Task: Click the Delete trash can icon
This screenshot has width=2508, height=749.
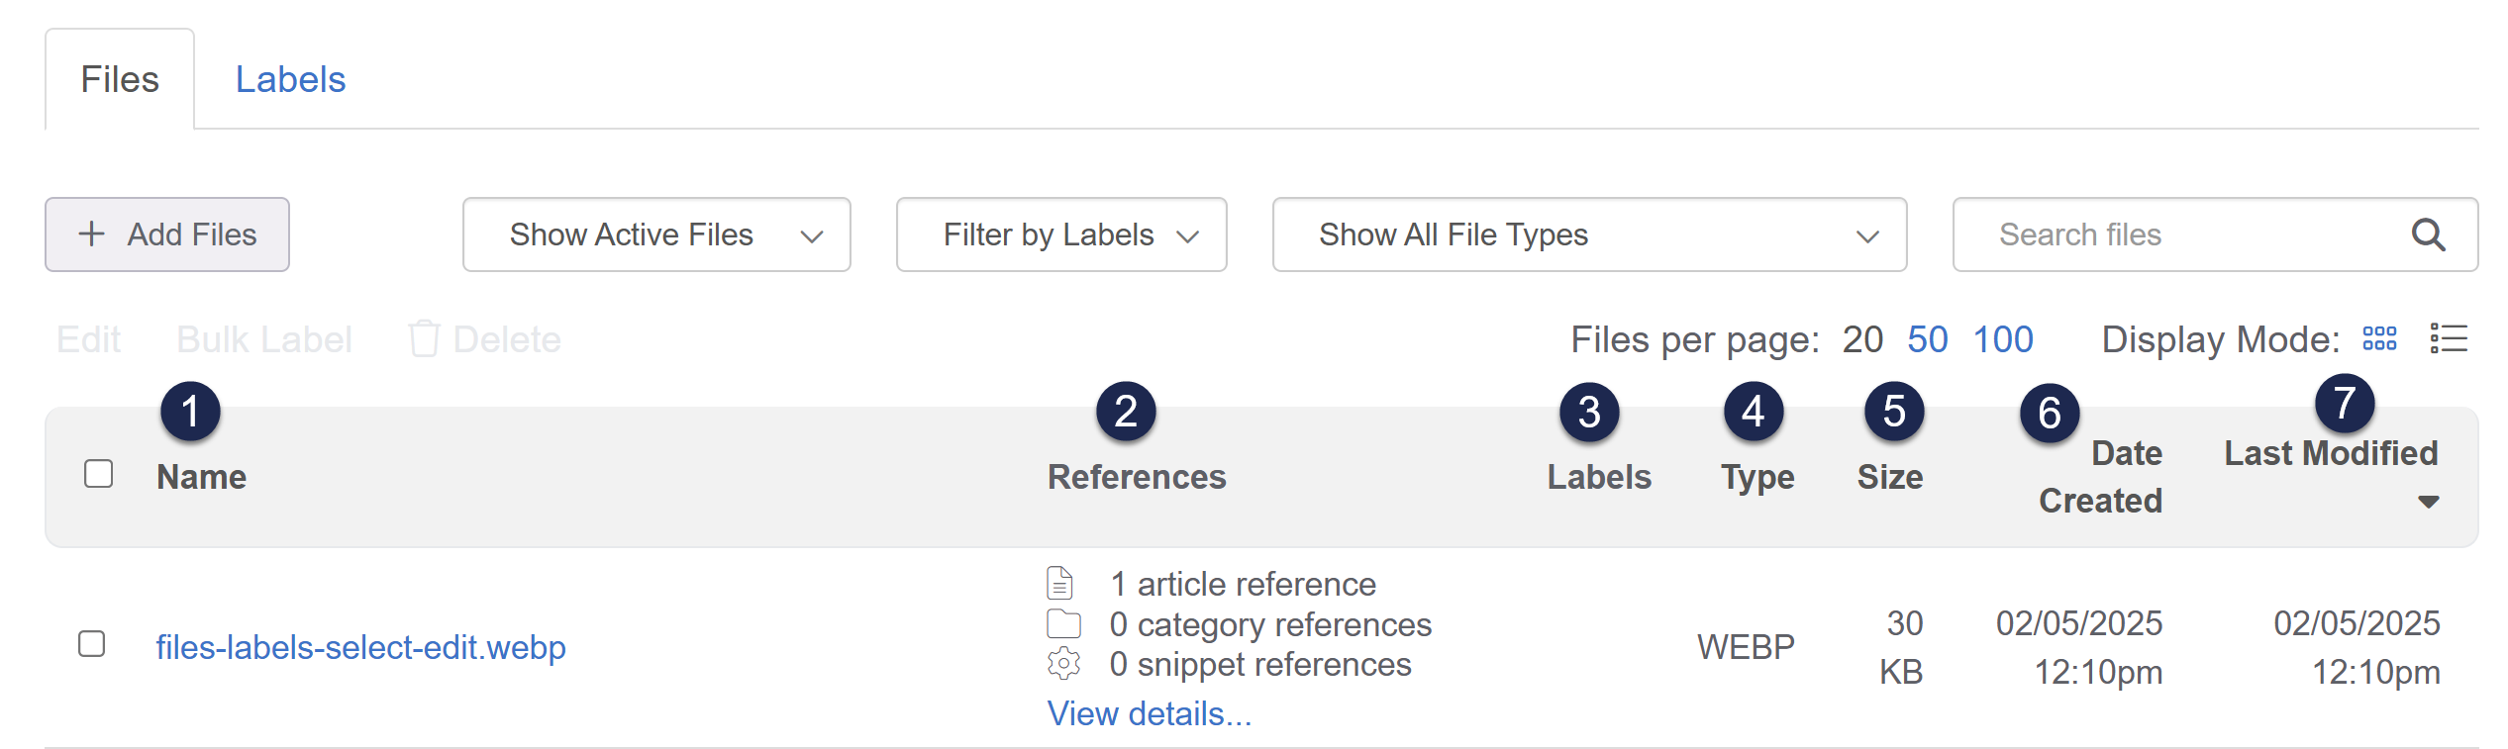Action: tap(424, 339)
